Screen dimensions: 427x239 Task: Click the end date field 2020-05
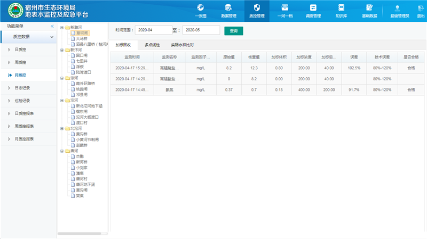coord(201,30)
